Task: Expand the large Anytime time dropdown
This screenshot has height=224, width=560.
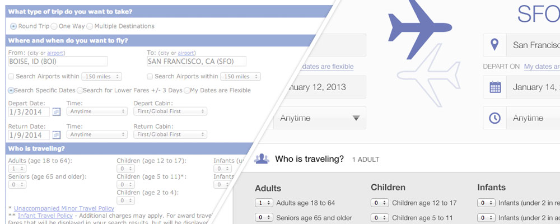Action: coord(320,118)
